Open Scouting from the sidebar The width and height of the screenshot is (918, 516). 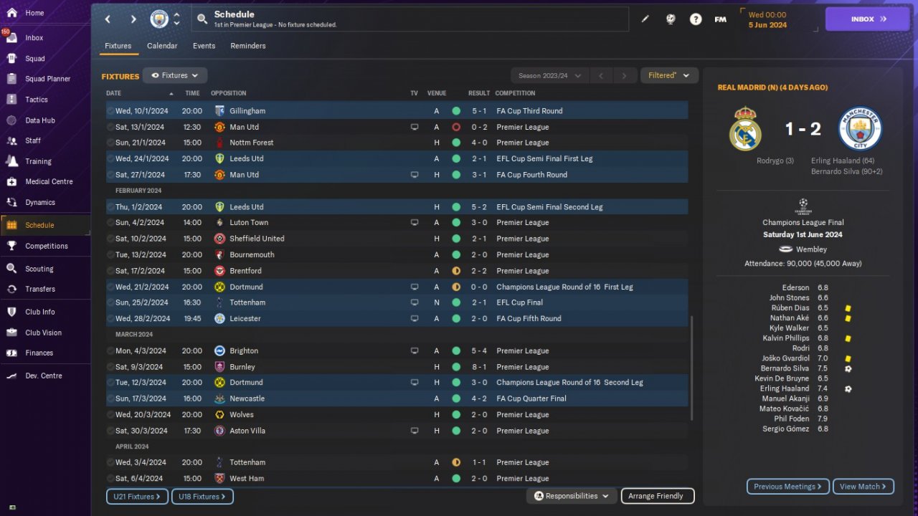coord(39,269)
